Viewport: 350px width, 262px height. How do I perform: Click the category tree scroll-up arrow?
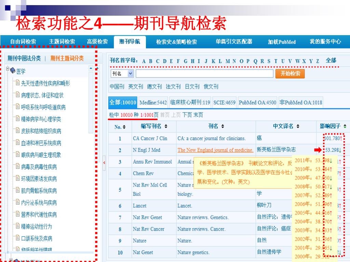[x=91, y=68]
